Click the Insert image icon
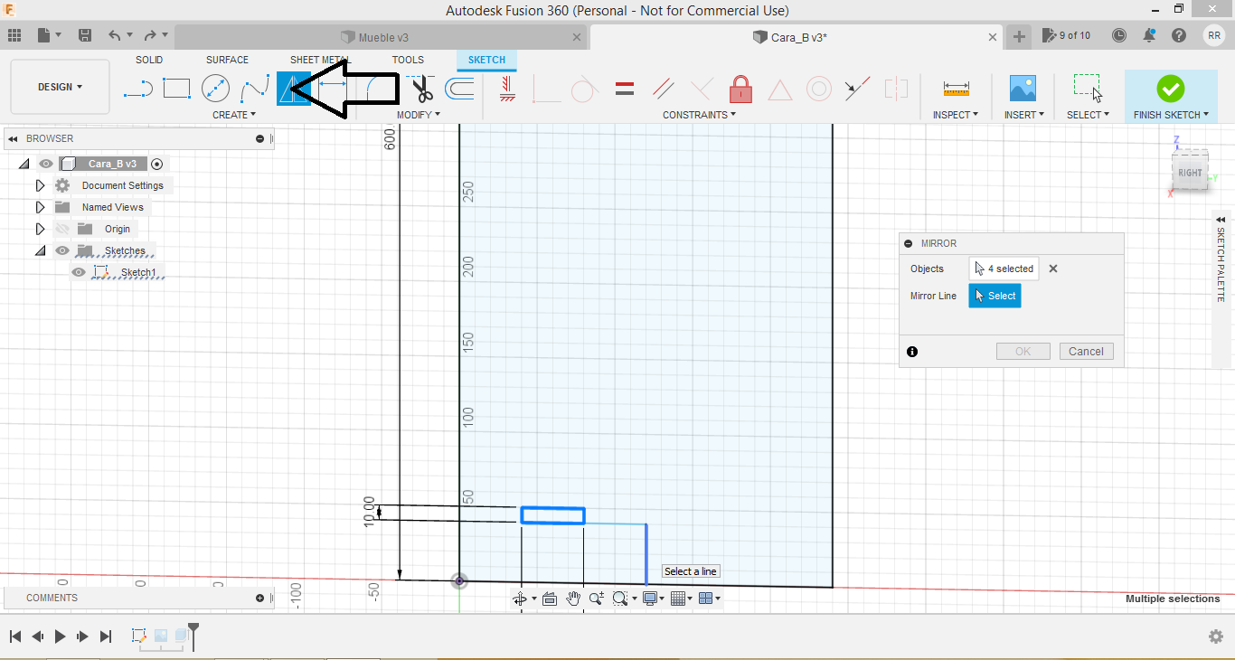This screenshot has width=1235, height=660. [1023, 89]
